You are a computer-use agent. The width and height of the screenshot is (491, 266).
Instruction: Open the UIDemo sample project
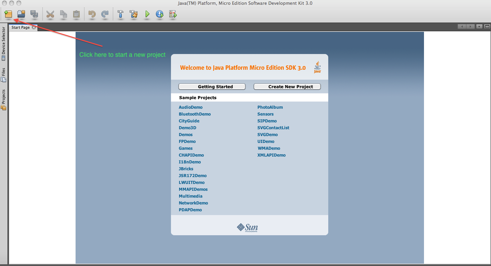click(x=266, y=141)
